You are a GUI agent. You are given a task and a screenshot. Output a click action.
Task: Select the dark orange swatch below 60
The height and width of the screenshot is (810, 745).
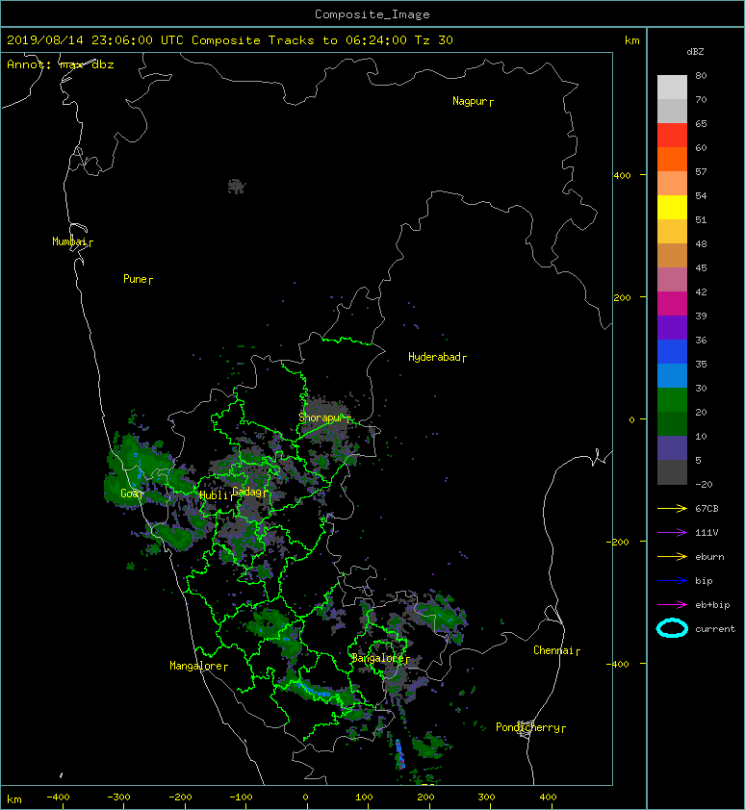click(672, 159)
